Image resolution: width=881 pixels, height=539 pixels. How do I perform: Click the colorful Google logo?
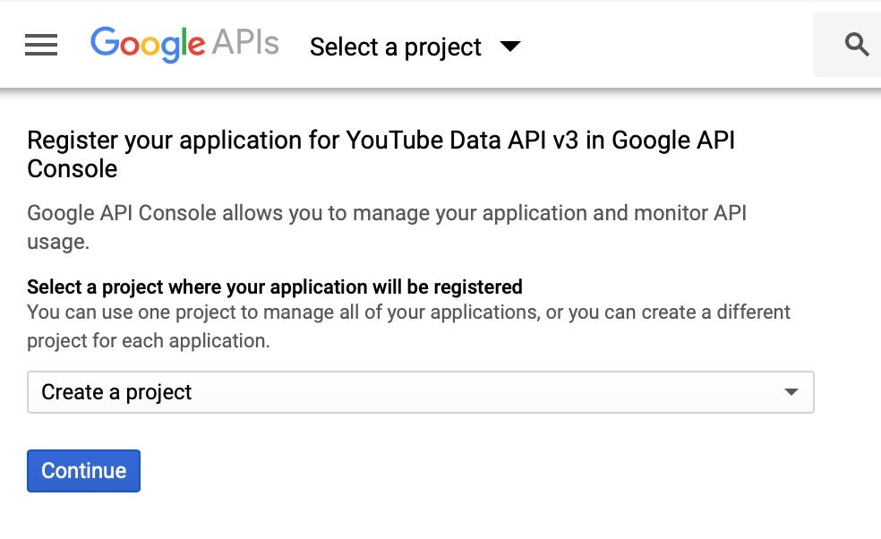(148, 44)
